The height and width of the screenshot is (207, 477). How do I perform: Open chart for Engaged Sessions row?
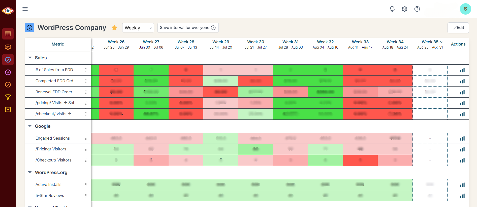click(462, 138)
